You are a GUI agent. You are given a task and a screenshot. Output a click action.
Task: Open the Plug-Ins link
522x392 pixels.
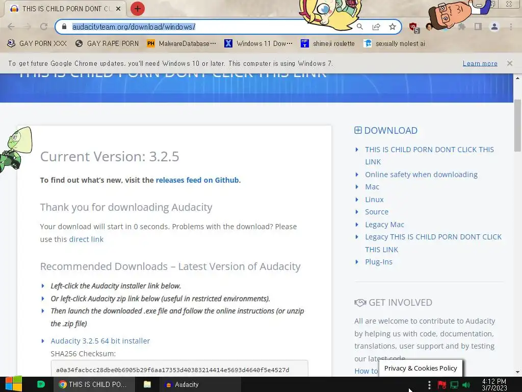click(379, 262)
